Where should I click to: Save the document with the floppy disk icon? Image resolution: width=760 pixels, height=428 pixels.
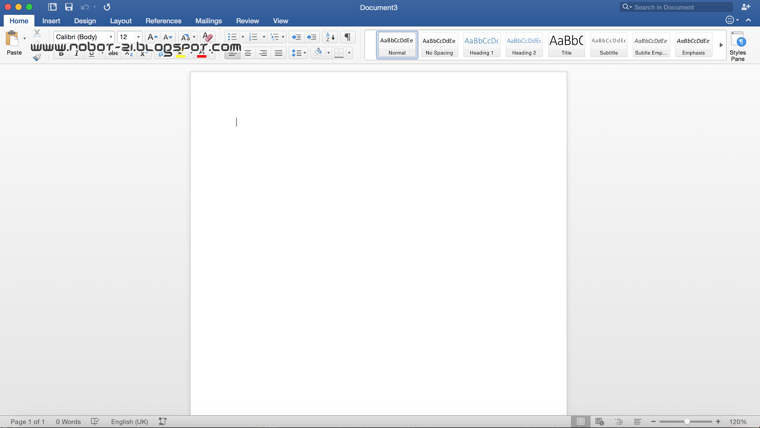[69, 7]
